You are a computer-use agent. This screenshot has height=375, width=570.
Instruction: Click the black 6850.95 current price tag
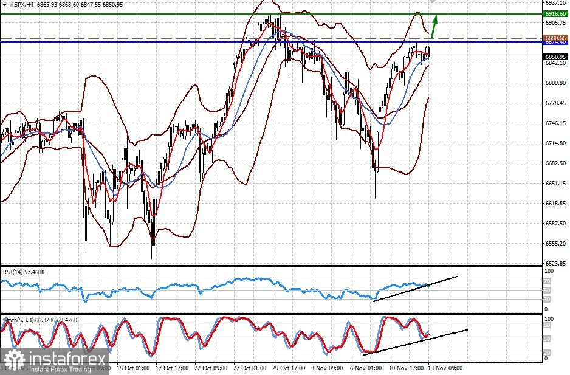[555, 57]
